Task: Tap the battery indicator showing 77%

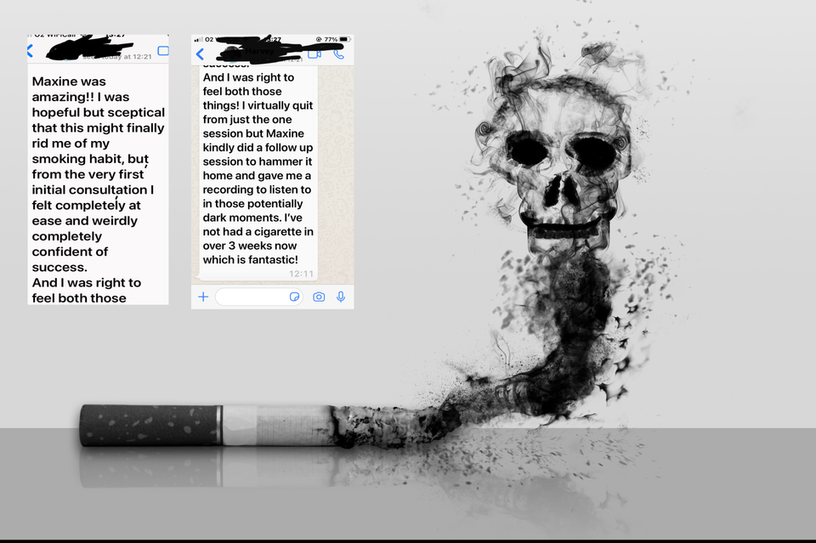Action: click(x=344, y=39)
